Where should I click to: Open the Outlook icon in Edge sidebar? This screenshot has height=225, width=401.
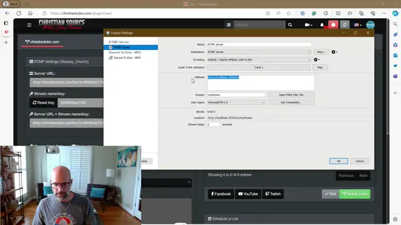(395, 56)
